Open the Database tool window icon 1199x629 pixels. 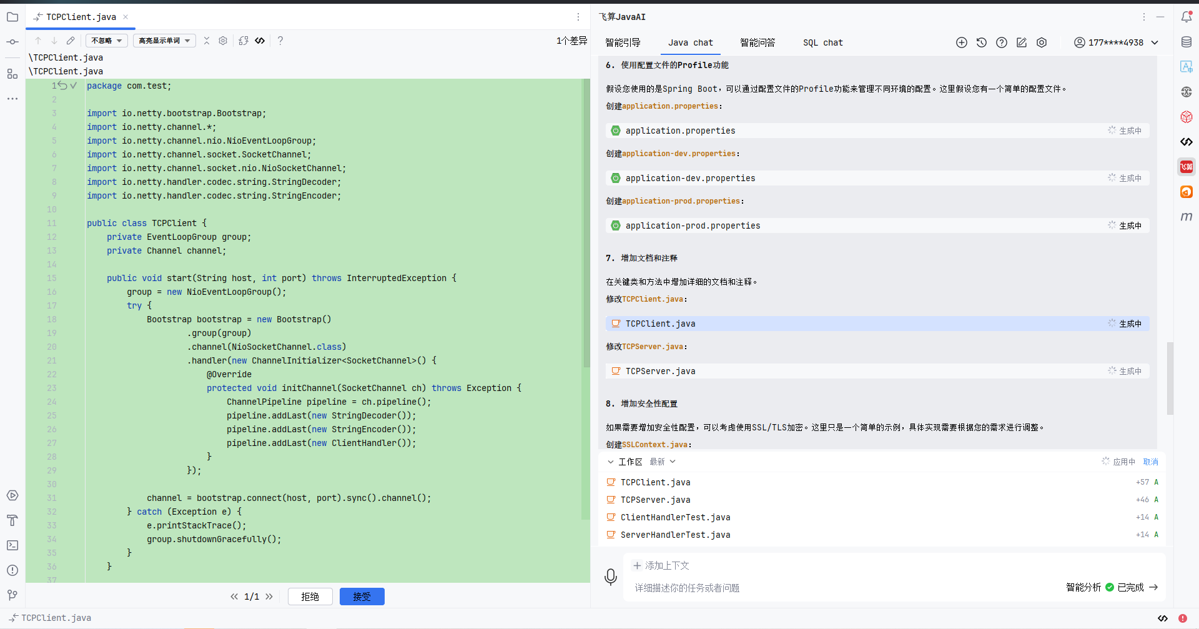[1187, 42]
